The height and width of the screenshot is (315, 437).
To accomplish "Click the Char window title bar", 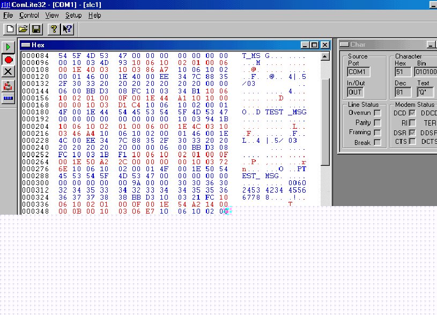I will tap(387, 45).
